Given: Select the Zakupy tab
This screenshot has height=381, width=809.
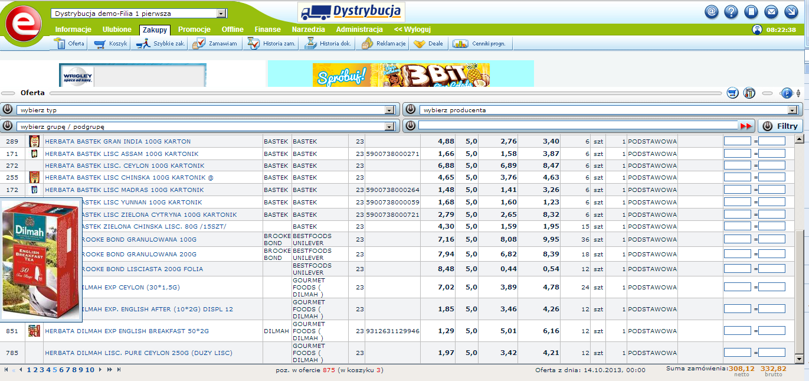Looking at the screenshot, I should pyautogui.click(x=155, y=30).
